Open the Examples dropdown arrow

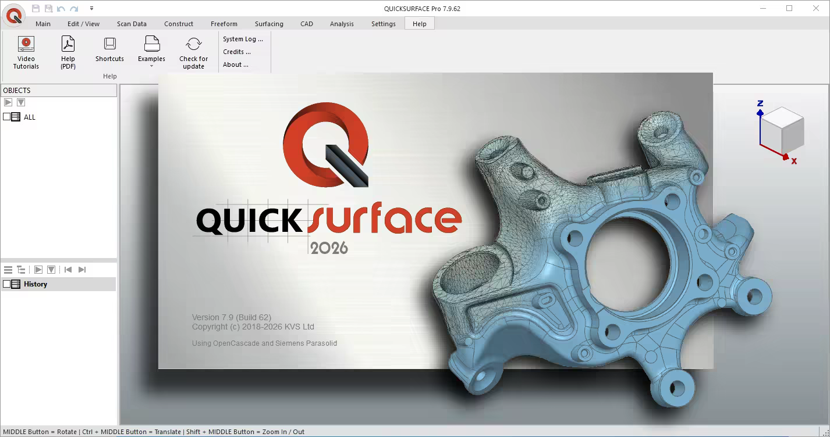click(x=151, y=64)
